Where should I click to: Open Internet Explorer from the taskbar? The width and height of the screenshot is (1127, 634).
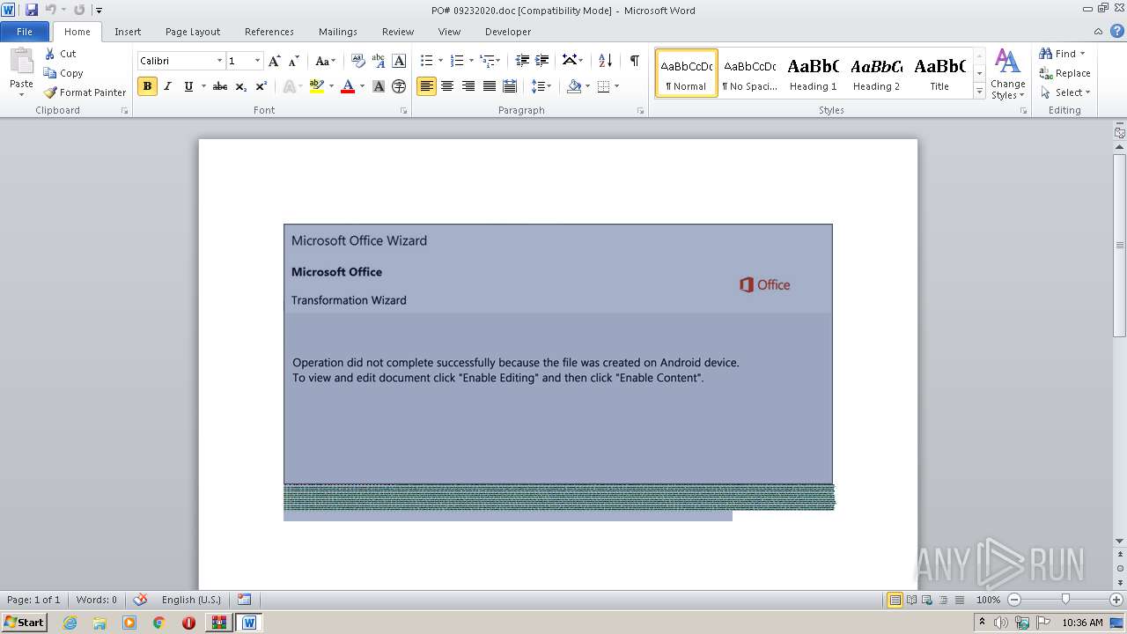[70, 622]
